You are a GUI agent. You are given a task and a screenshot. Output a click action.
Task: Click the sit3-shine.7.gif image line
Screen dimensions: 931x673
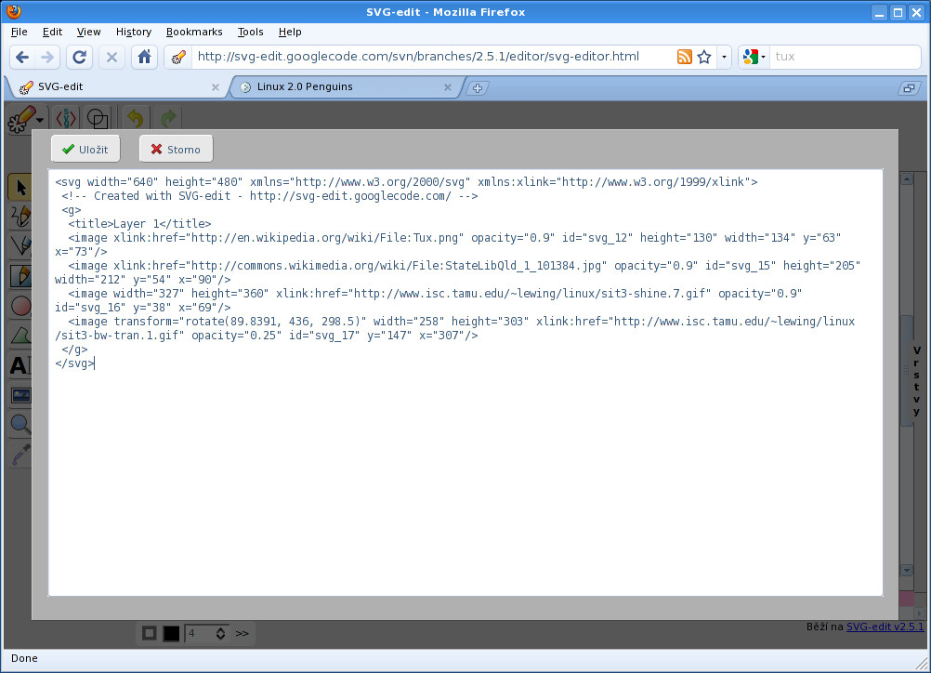coord(428,300)
